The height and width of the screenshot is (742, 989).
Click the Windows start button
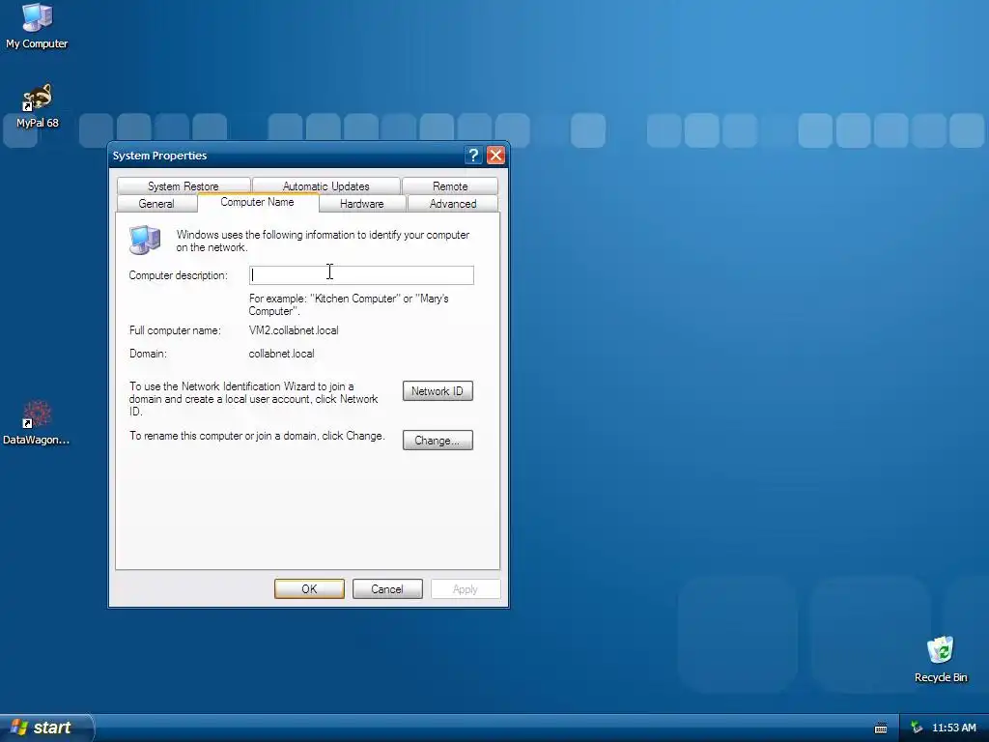[x=45, y=728]
